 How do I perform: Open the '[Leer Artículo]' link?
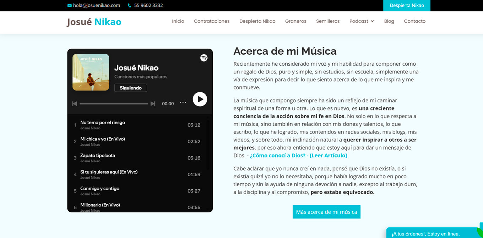click(x=328, y=155)
